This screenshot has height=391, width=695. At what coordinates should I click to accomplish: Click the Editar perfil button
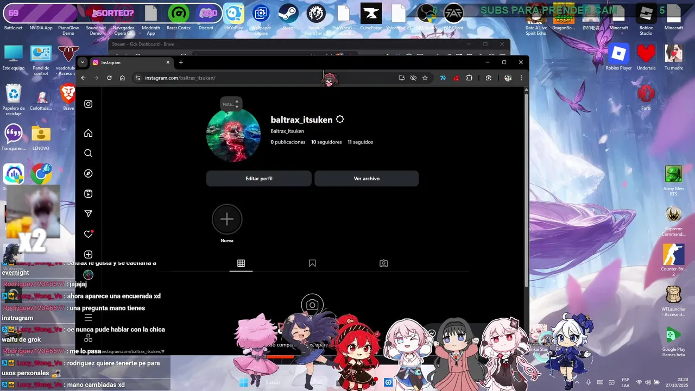259,178
